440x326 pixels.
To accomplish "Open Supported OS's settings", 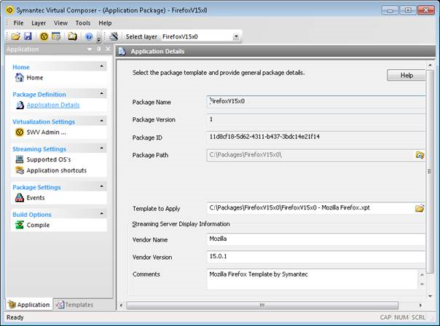I will click(49, 159).
